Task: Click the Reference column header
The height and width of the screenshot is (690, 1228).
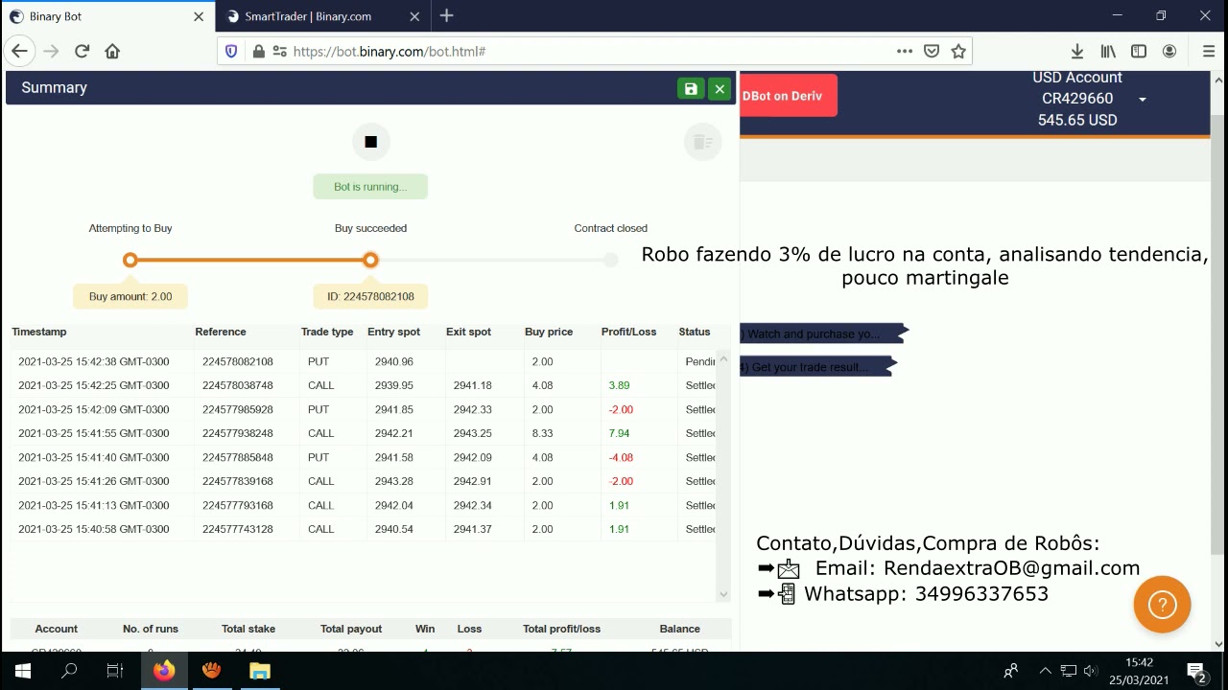Action: pyautogui.click(x=221, y=332)
